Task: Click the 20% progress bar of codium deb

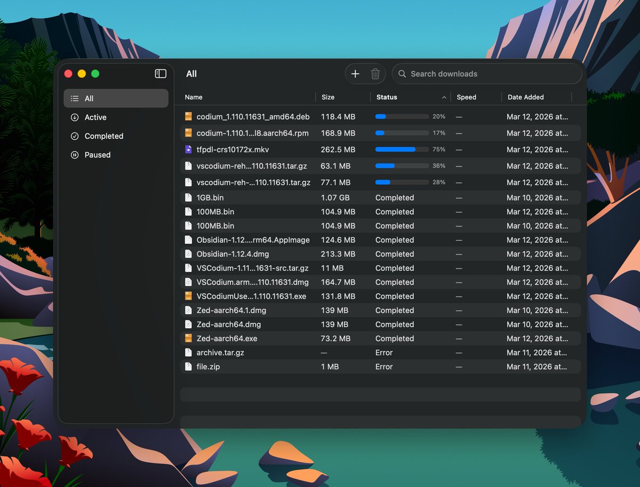Action: (402, 116)
